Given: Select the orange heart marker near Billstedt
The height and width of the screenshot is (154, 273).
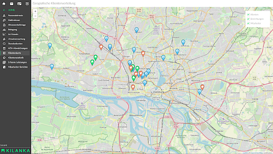Looking at the screenshot, I should coord(202,87).
